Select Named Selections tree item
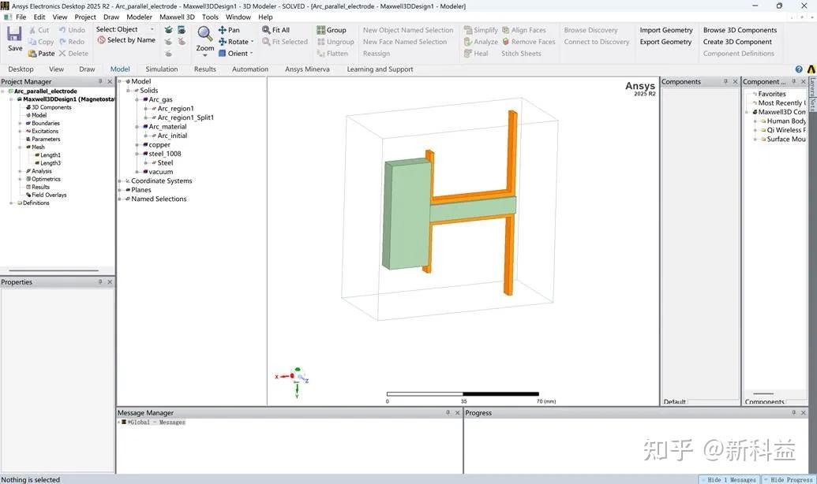The width and height of the screenshot is (817, 484). (159, 199)
